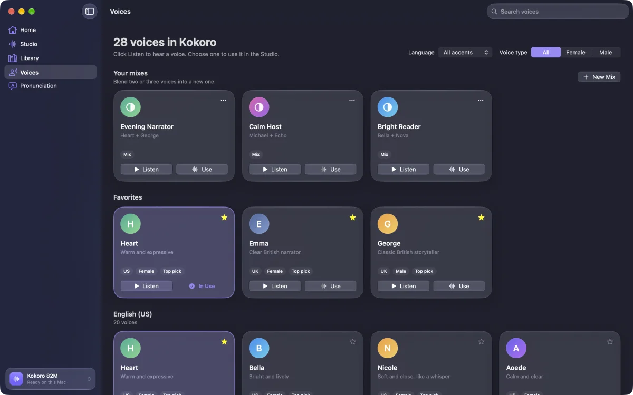Click the 'Classic British storyteller' description

[x=408, y=252]
